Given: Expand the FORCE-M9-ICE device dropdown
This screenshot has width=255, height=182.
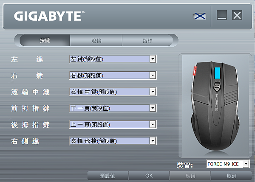Looking at the screenshot, I should [246, 164].
